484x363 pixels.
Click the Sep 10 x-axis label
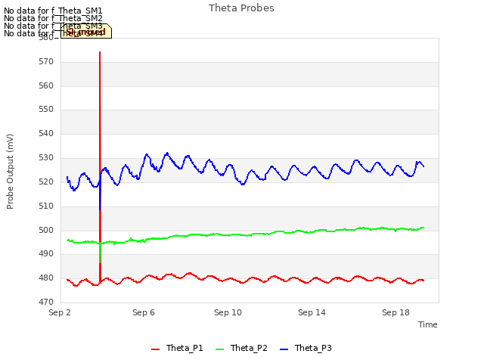[228, 312]
